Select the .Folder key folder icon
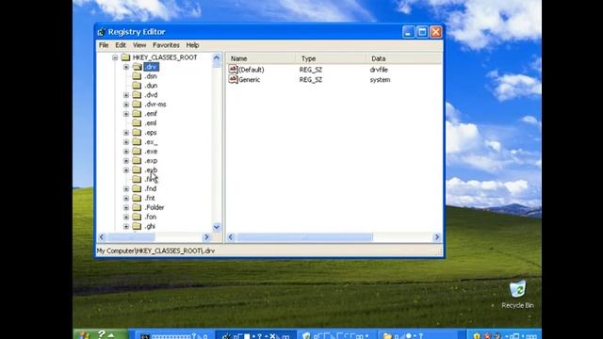This screenshot has height=339, width=603. (137, 207)
